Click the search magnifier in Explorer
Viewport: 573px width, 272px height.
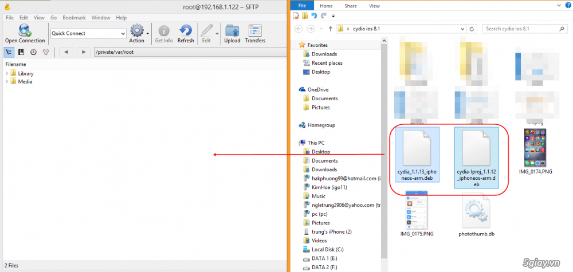[562, 29]
